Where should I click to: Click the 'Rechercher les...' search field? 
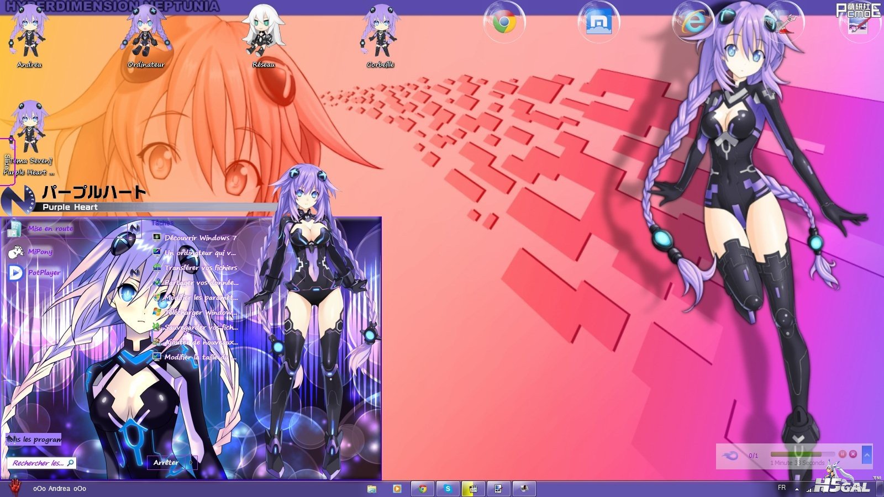pos(39,463)
